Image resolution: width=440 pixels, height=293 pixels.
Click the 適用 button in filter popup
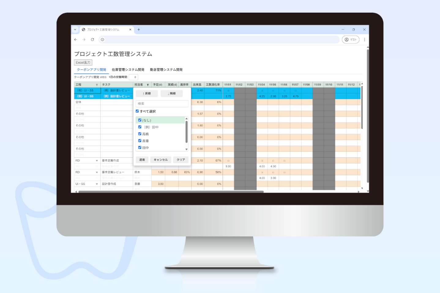142,160
